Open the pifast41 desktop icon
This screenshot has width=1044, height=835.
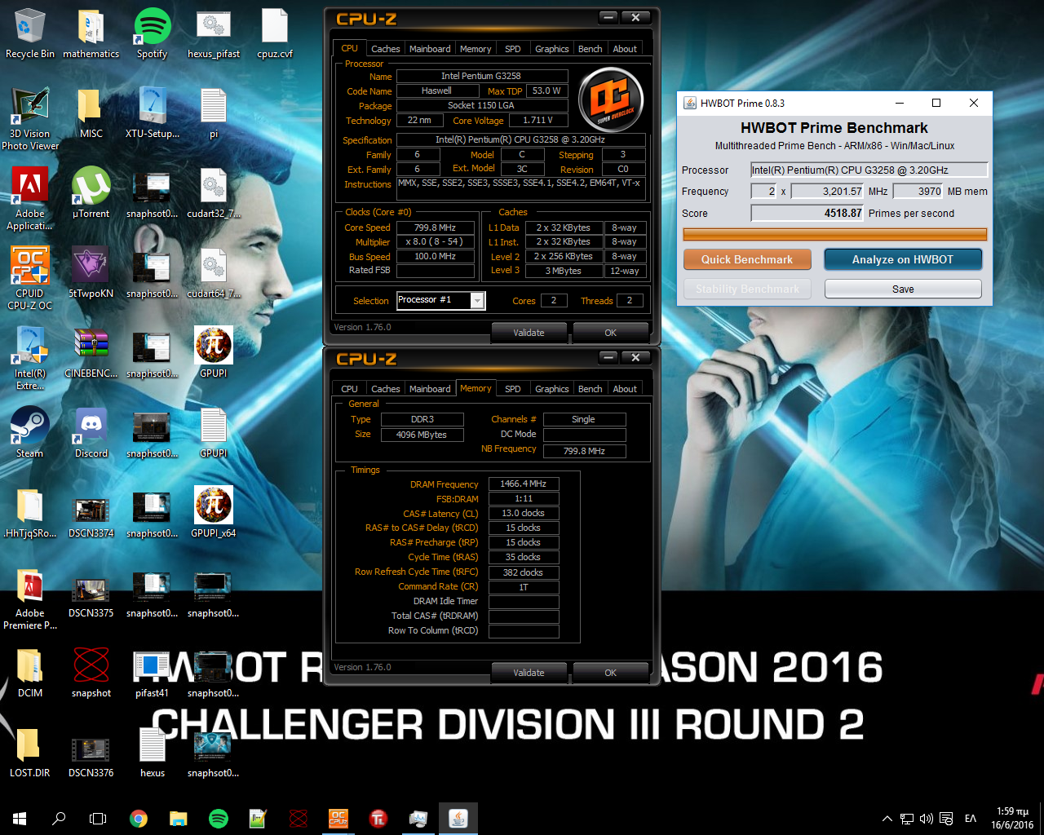(153, 673)
